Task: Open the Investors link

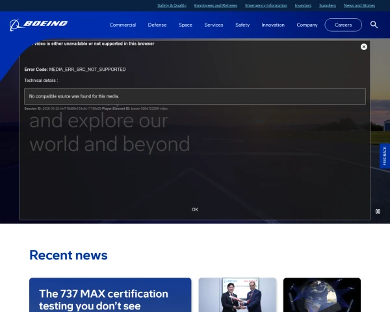Action: pos(303,5)
